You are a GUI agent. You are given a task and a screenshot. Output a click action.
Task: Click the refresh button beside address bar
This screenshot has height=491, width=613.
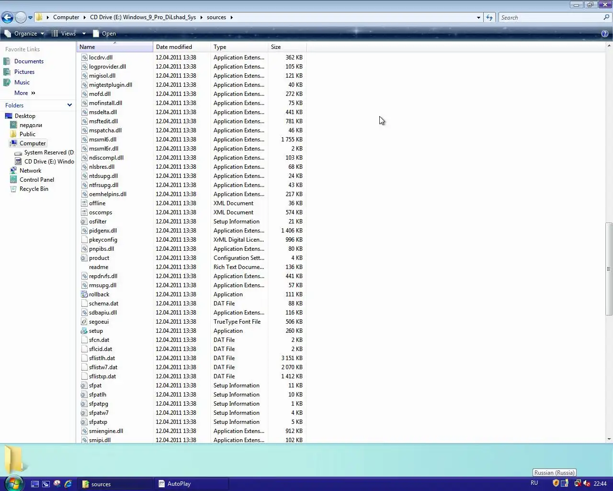click(x=489, y=17)
